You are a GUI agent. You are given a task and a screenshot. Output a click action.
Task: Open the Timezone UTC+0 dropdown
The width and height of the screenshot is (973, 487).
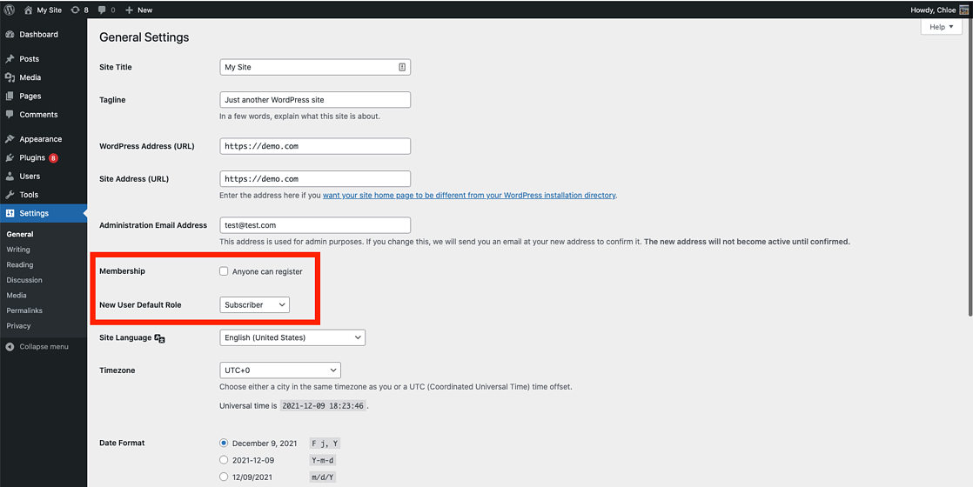(279, 370)
